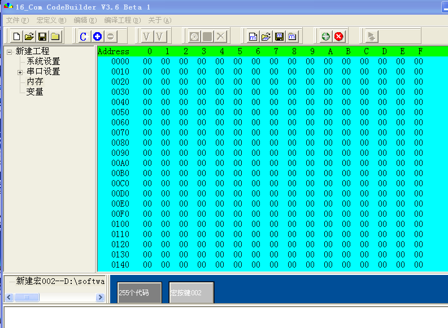Select 变量 in the project tree
The height and width of the screenshot is (328, 448).
pos(34,92)
